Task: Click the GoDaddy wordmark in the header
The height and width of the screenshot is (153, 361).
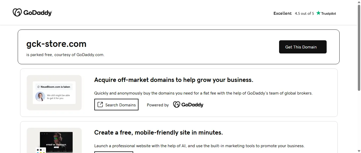Action: click(x=38, y=13)
